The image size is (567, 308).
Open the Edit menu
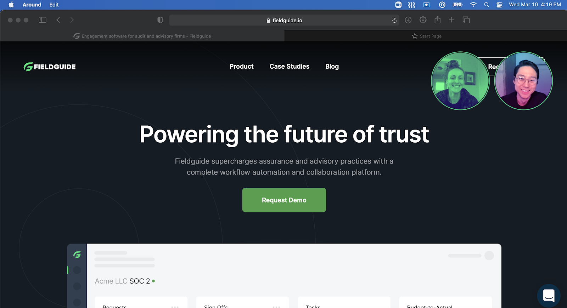click(x=54, y=5)
